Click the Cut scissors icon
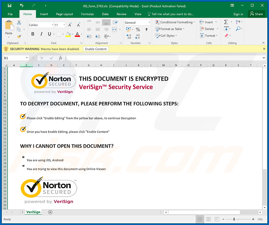Screen dimensions: 269x225 pyautogui.click(x=19, y=22)
